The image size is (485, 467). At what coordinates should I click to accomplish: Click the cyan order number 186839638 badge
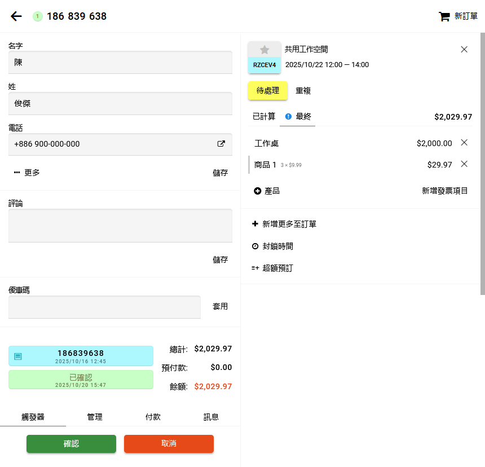click(x=81, y=356)
